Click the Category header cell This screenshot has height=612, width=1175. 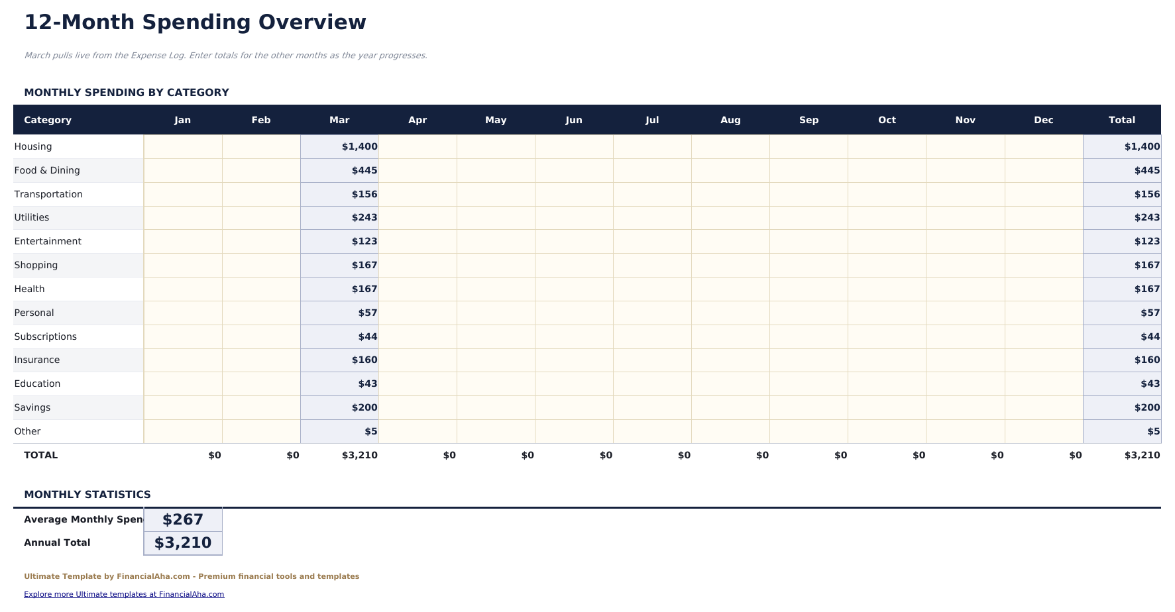coord(48,120)
